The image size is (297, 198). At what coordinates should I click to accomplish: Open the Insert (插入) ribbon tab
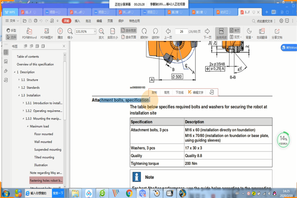tap(77, 21)
